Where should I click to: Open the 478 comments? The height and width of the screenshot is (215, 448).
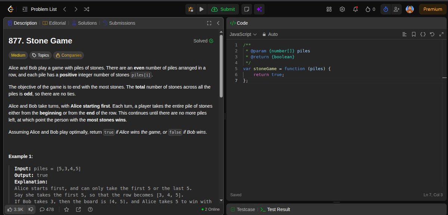tap(47, 209)
